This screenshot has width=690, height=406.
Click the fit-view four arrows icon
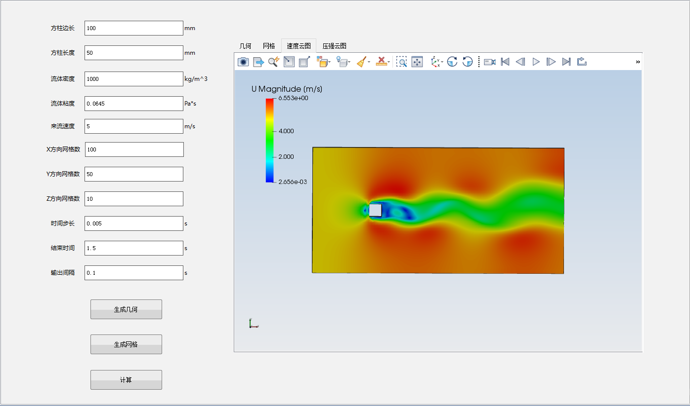(417, 62)
